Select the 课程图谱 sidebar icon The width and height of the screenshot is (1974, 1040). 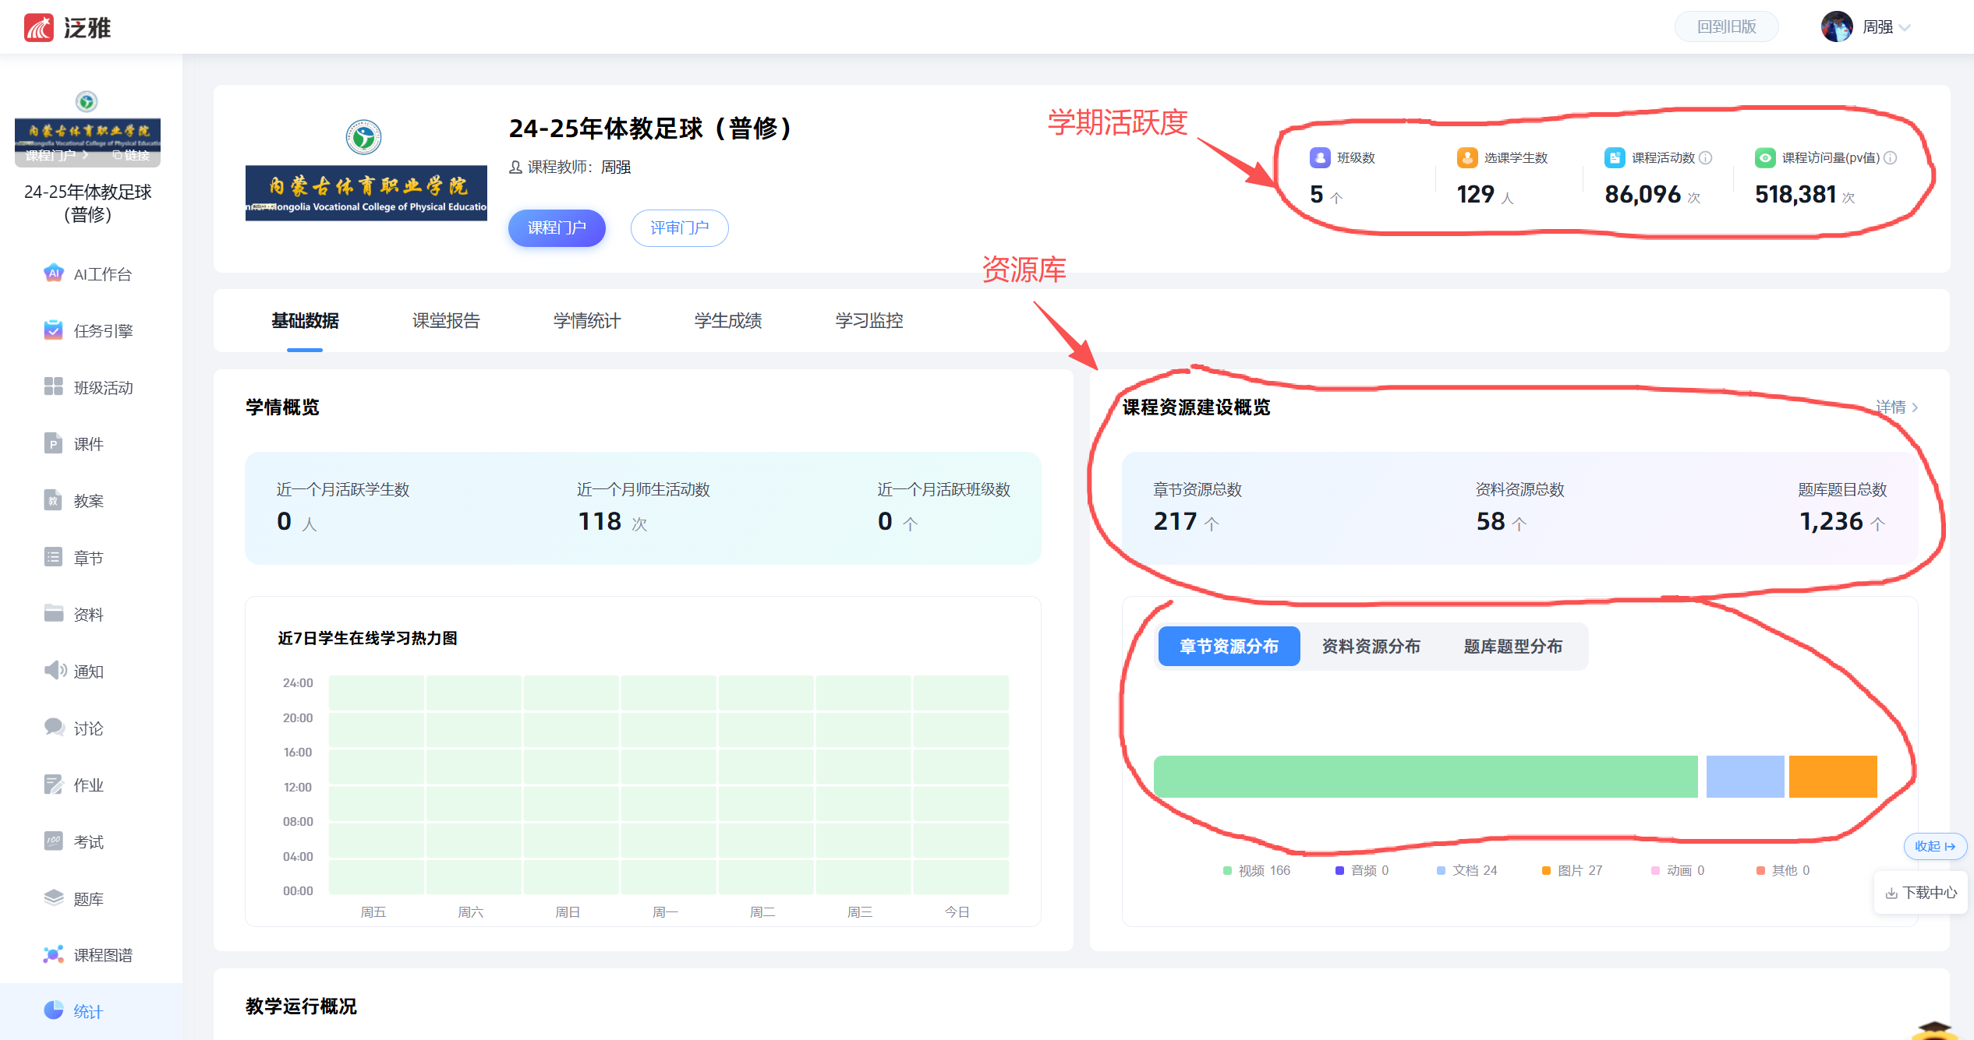click(53, 954)
